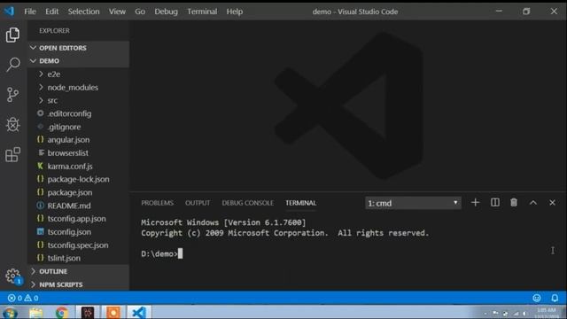The width and height of the screenshot is (567, 319).
Task: Switch to the DEBUG CONSOLE tab
Action: (248, 203)
